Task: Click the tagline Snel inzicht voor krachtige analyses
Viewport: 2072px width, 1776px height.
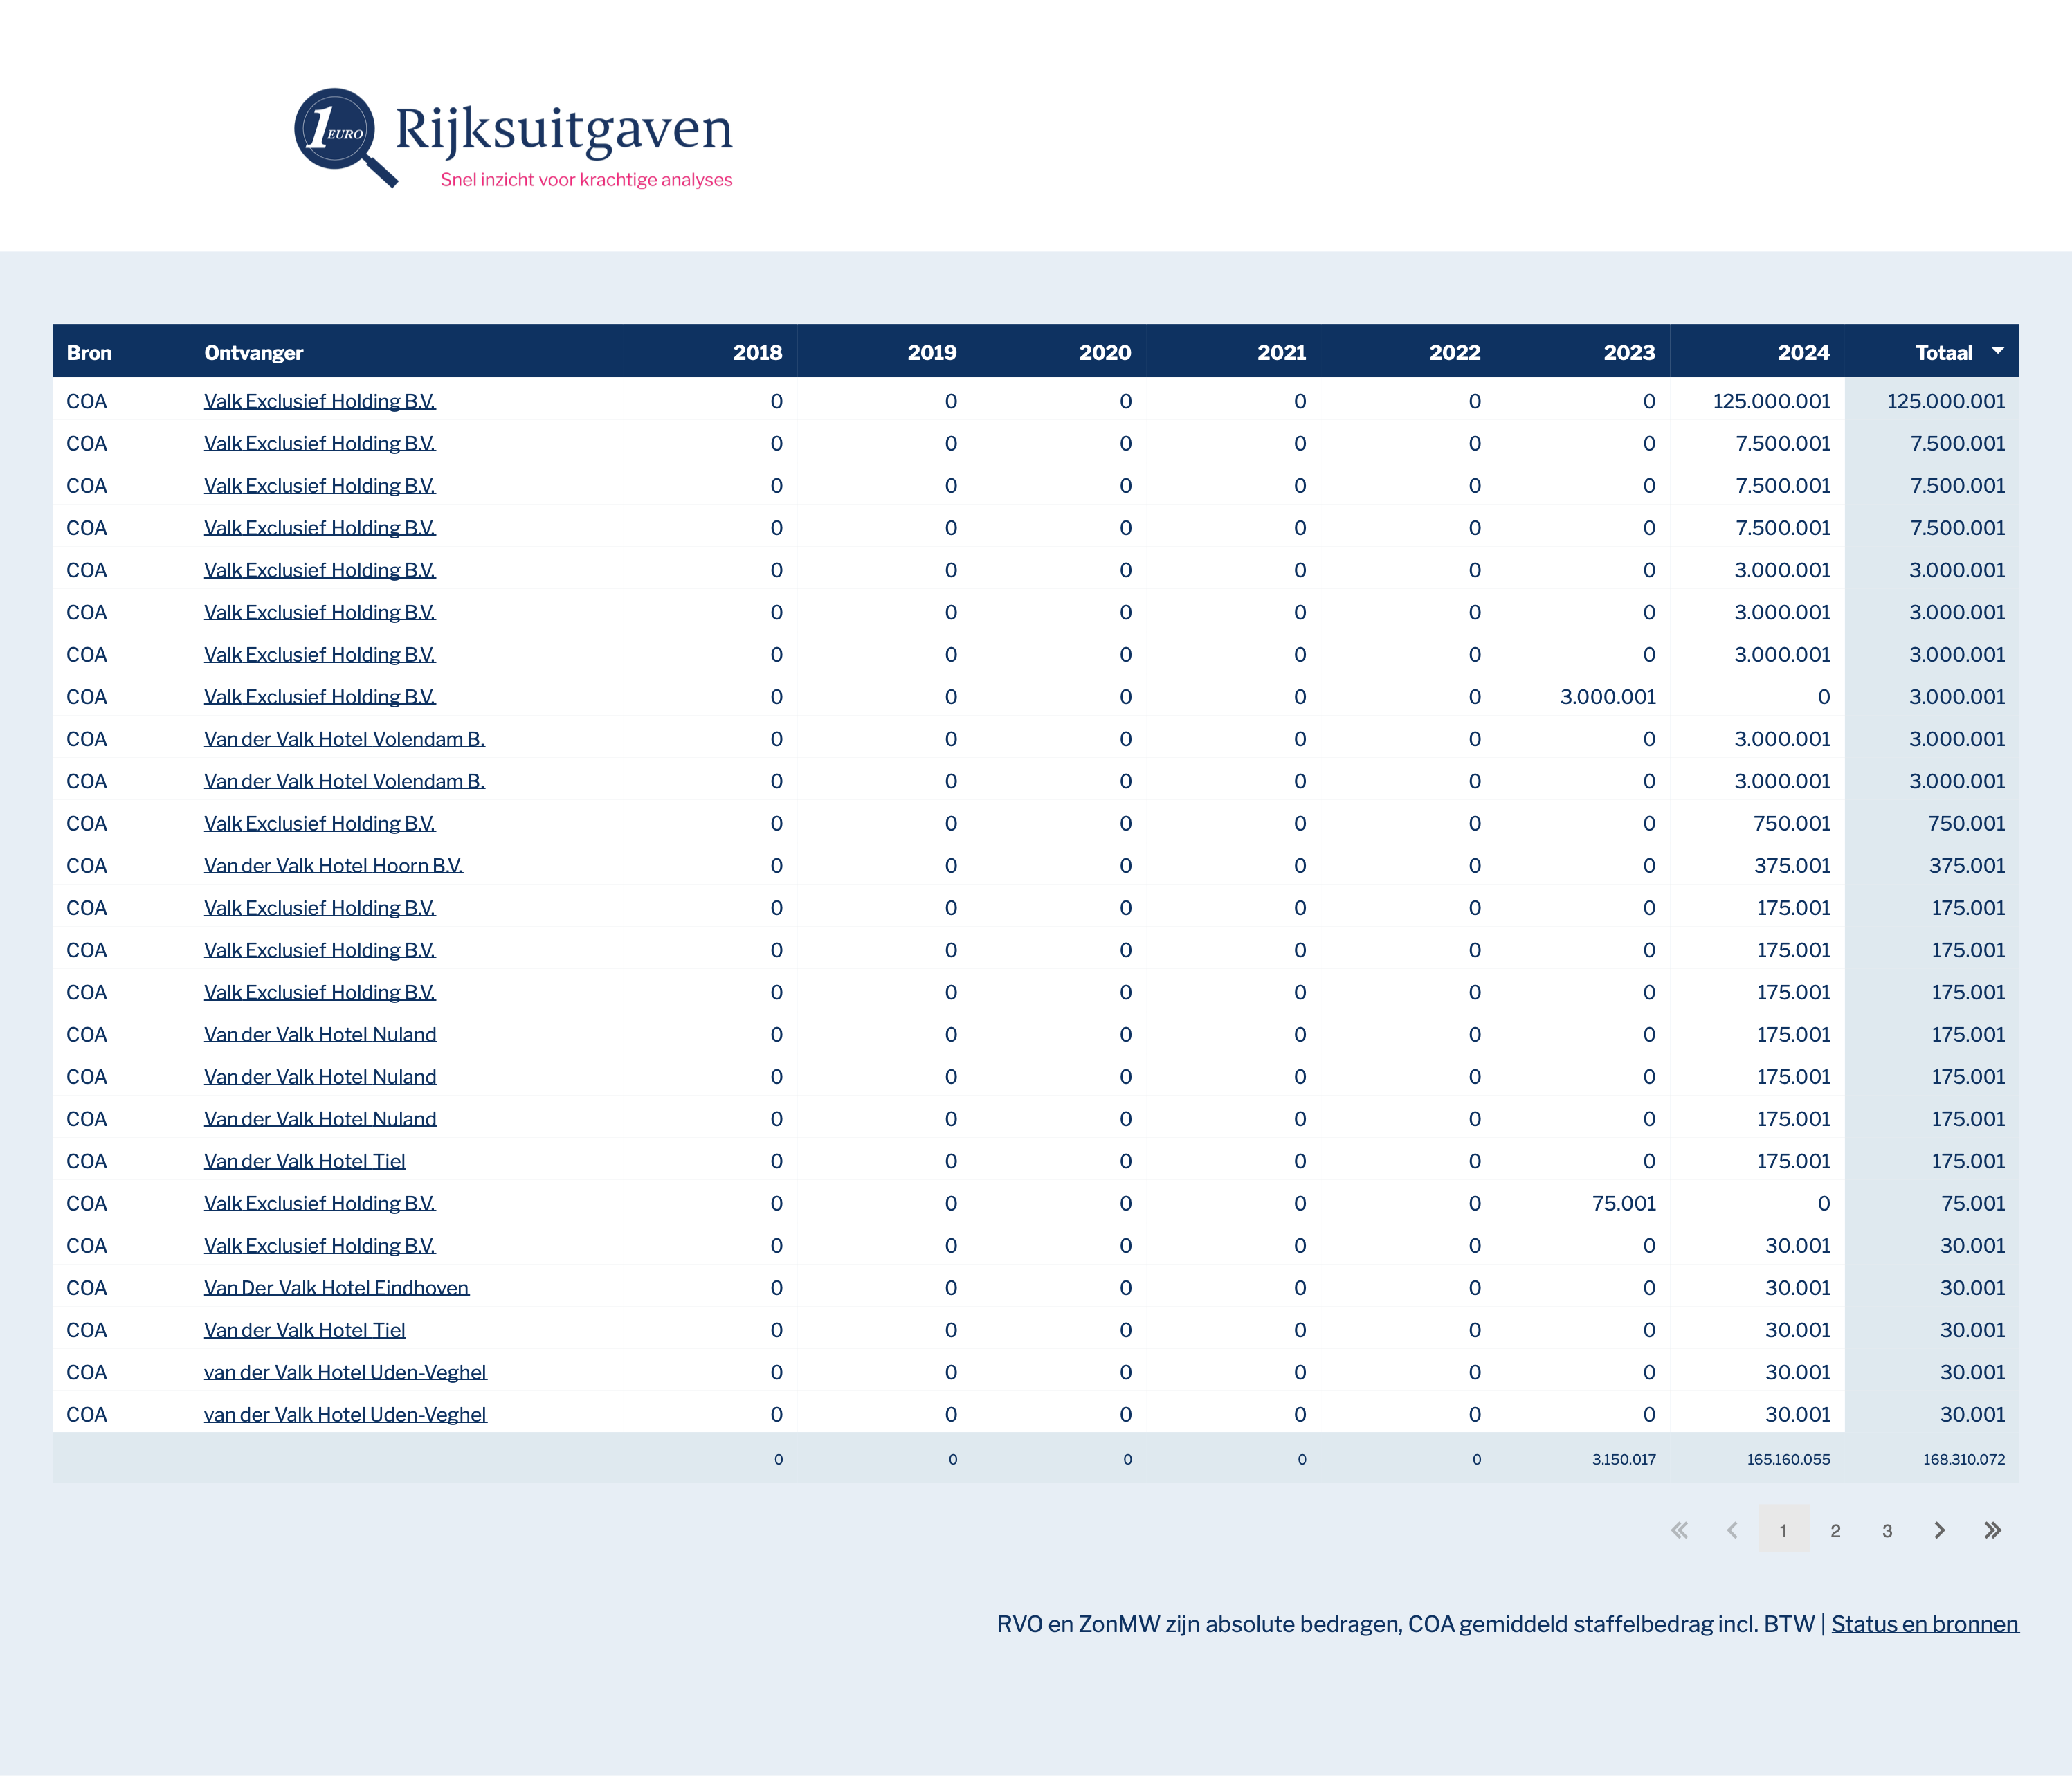Action: point(586,180)
